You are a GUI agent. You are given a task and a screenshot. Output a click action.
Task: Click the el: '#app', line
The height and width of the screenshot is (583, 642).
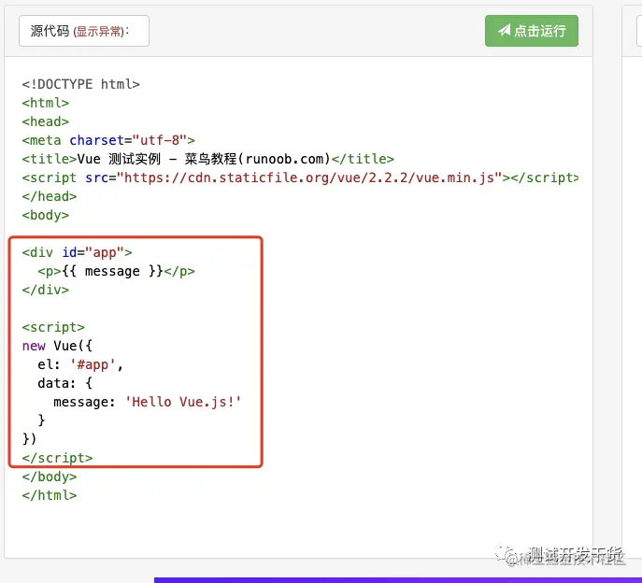tap(80, 364)
